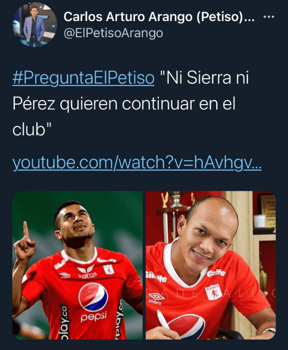Open Carlos Arturo Arango's profile avatar
This screenshot has height=350, width=288.
[x=35, y=25]
